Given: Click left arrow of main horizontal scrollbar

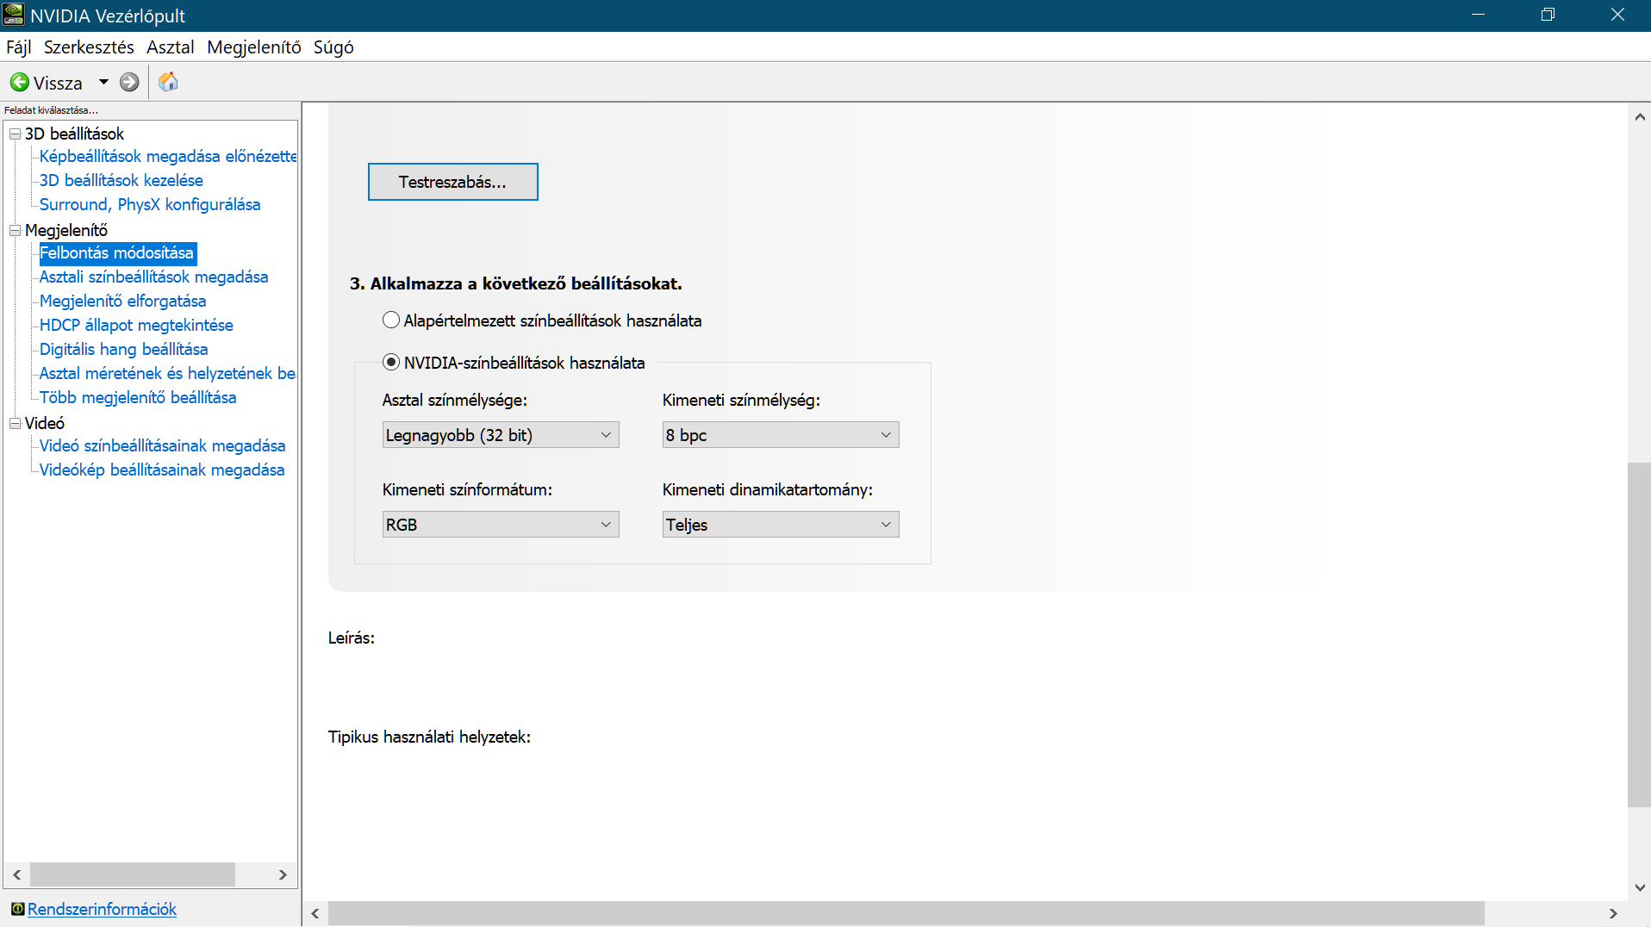Looking at the screenshot, I should pyautogui.click(x=315, y=913).
